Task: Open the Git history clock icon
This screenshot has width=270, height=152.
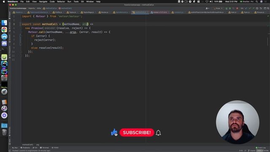Action: coord(257,8)
